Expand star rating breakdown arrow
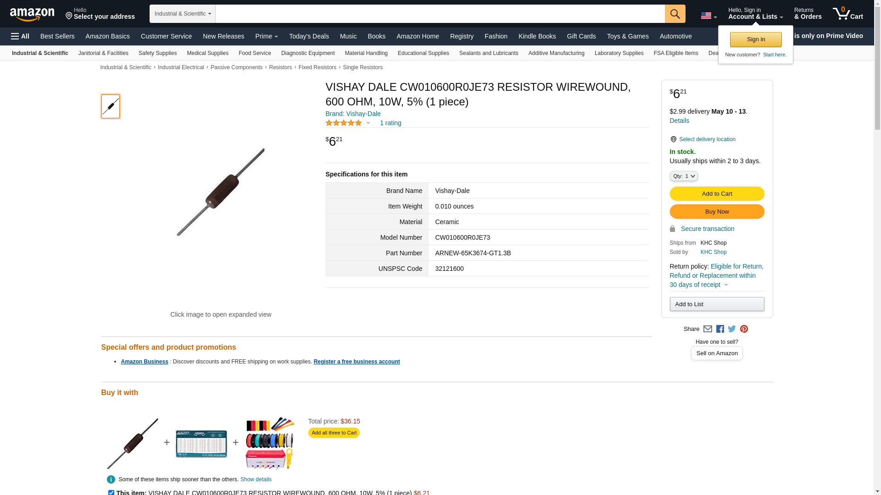 (368, 123)
